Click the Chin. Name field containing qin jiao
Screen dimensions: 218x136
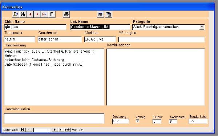point(35,27)
